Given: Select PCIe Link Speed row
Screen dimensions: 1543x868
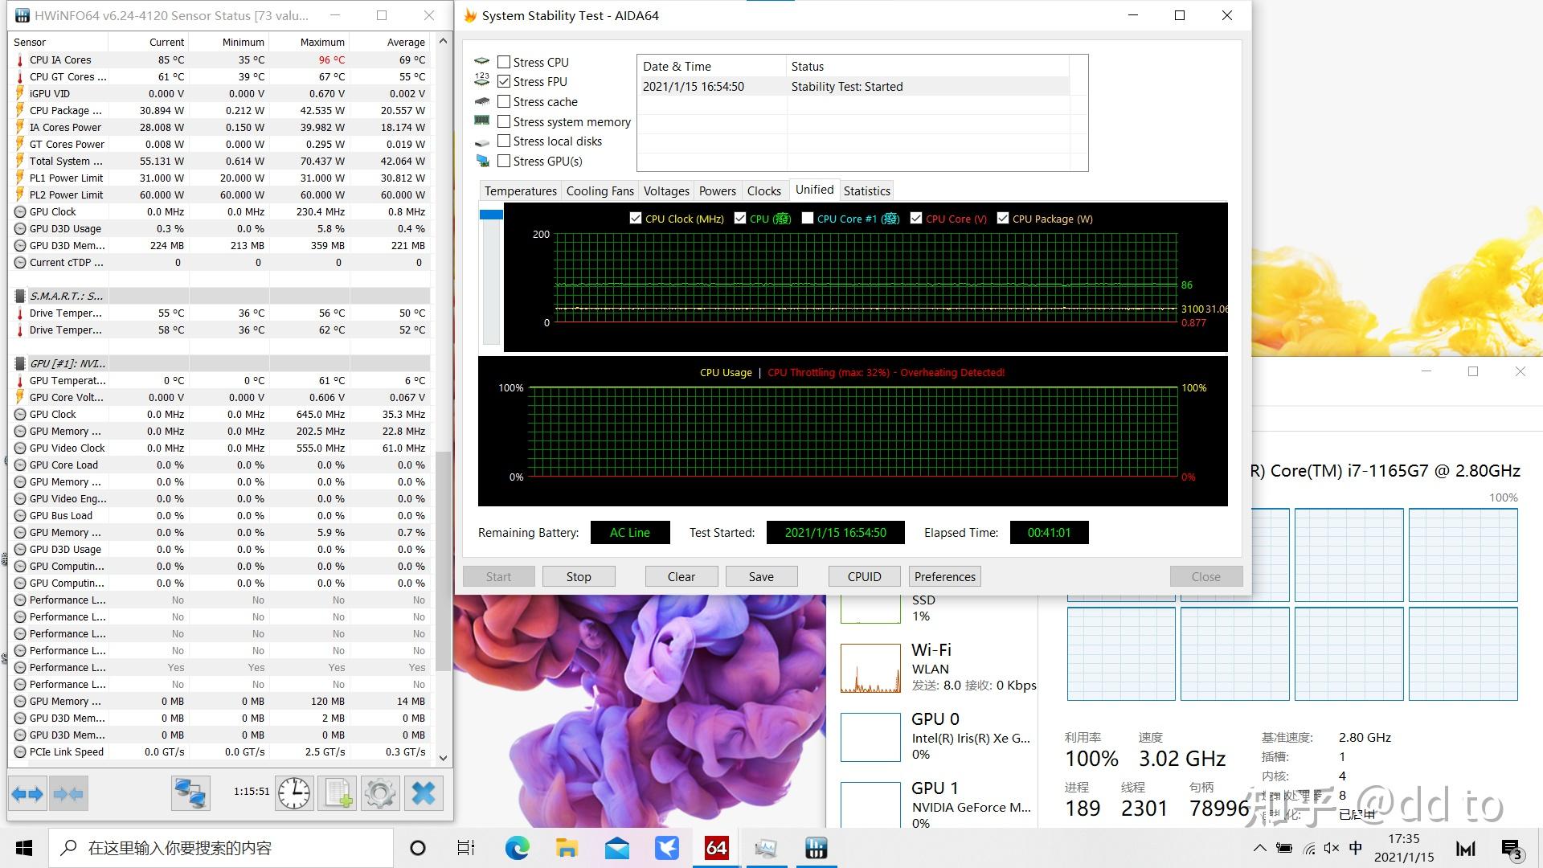Looking at the screenshot, I should coord(221,751).
